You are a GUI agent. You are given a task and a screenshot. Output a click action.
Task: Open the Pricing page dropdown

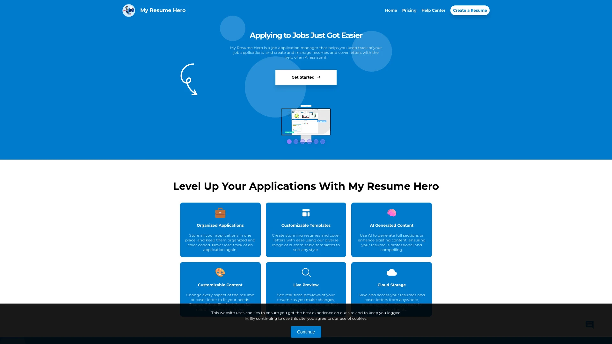coord(409,10)
